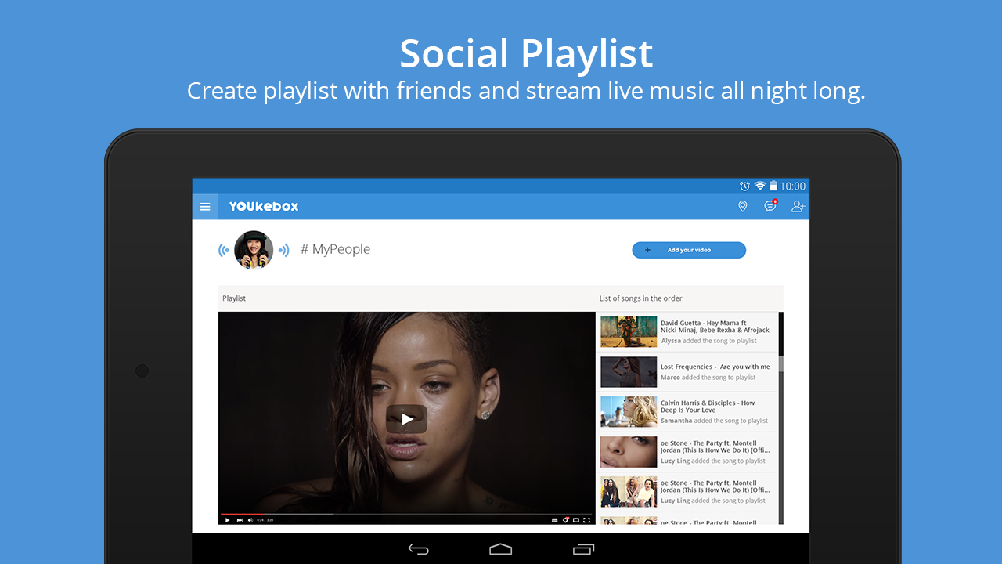
Task: Mute the video volume speaker icon
Action: point(250,520)
